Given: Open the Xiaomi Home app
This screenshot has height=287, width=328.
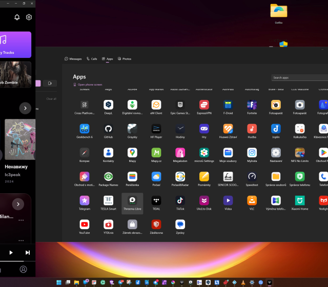Looking at the screenshot, I should coord(299,200).
